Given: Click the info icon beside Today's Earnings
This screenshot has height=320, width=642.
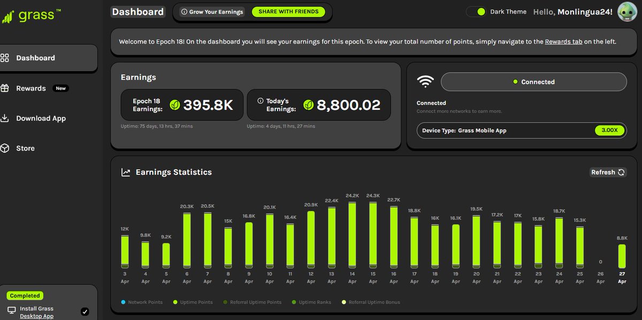Looking at the screenshot, I should click(x=261, y=100).
